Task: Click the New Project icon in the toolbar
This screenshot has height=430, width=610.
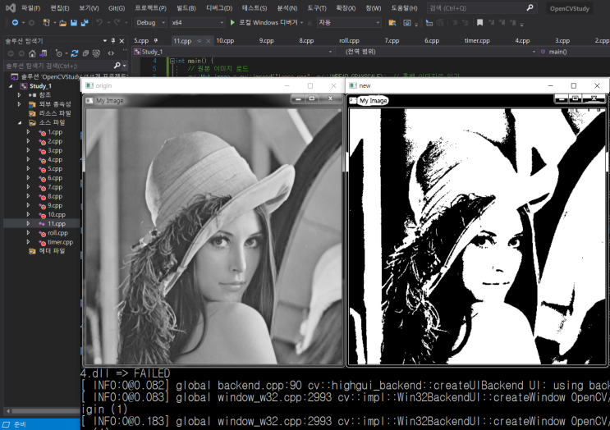Action: (x=46, y=22)
